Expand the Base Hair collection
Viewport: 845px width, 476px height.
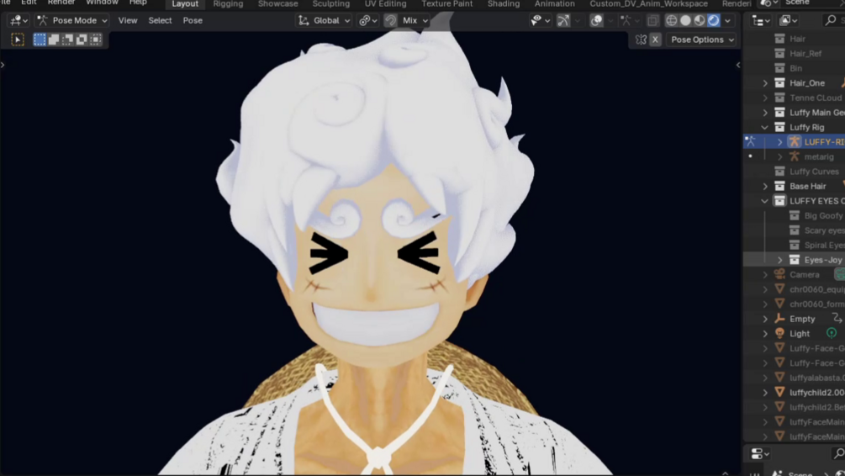pos(765,186)
